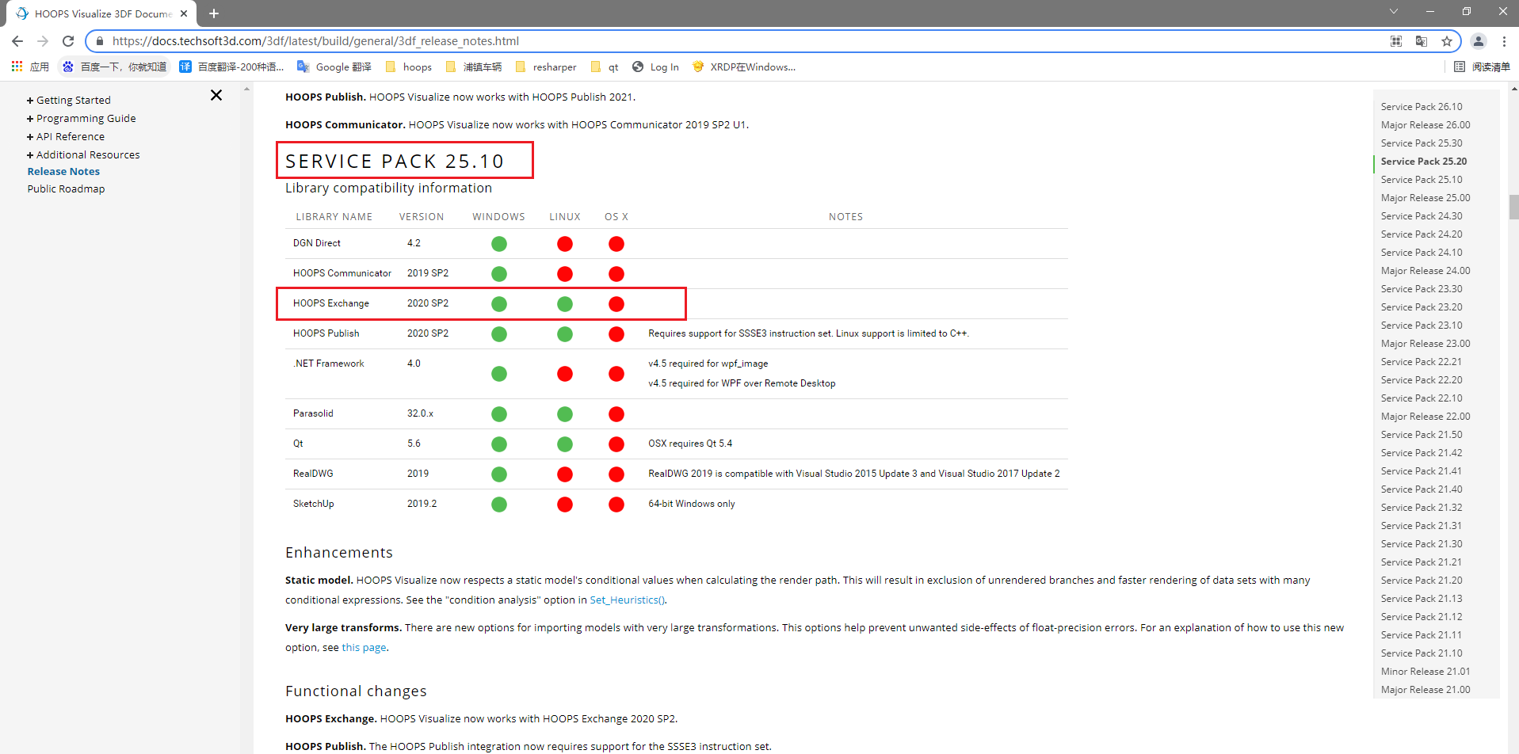Open the Google Translate bookmark
This screenshot has height=754, width=1519.
(334, 67)
